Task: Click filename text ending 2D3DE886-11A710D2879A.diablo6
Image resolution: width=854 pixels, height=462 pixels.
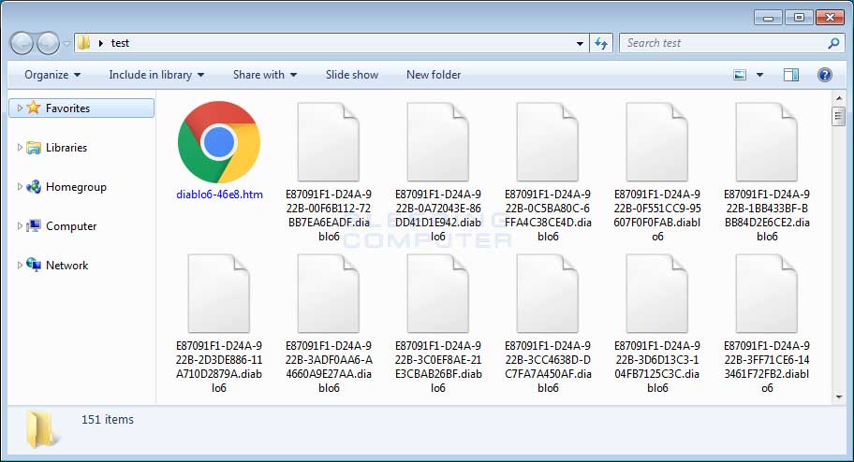Action: 219,367
